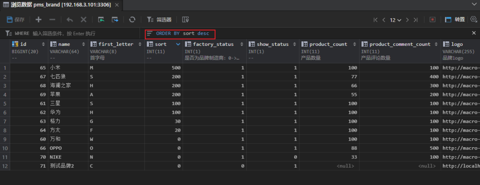The height and width of the screenshot is (185, 480).
Task: Click product_comment_count value 400
Action: coord(400,76)
